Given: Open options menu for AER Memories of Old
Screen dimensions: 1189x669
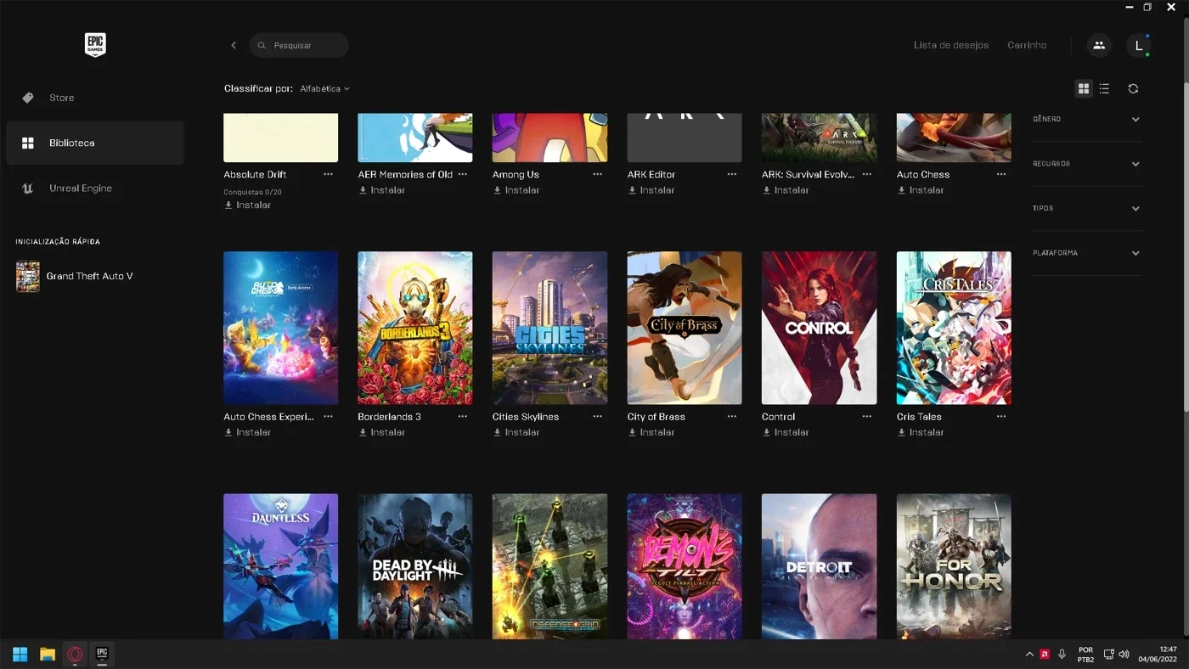Looking at the screenshot, I should [463, 174].
